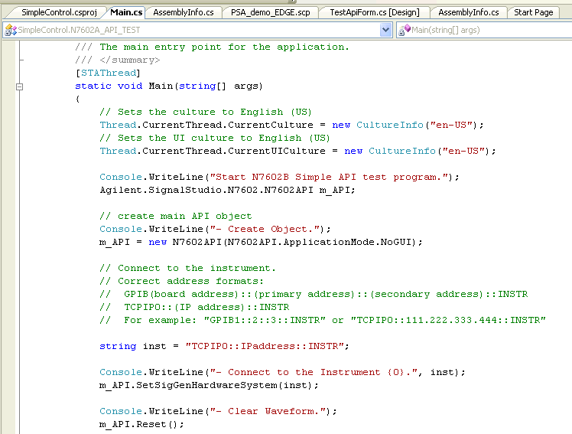Viewport: 572px width, 434px height.
Task: Click the comment "// Sets the UI culture to English (US)"
Action: pos(215,138)
